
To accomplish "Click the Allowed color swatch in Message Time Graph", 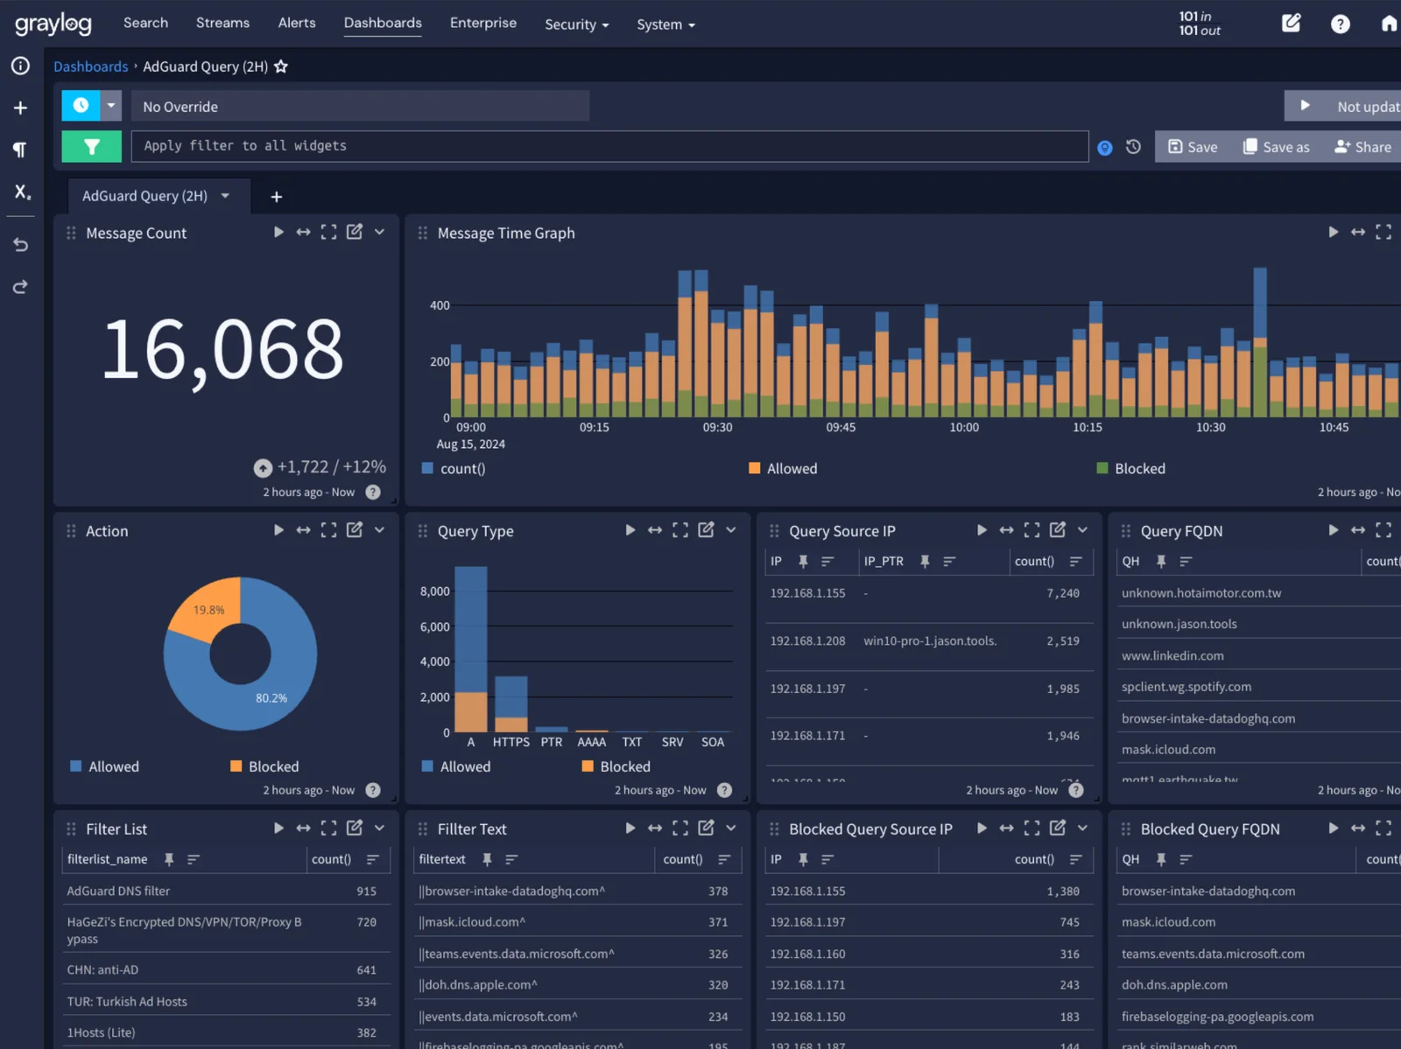I will point(755,468).
